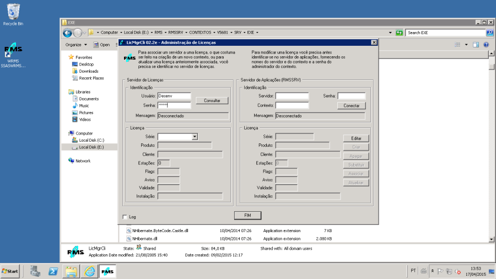Click the green refresh address icon
Screen dimensions: 496x279
click(x=399, y=33)
